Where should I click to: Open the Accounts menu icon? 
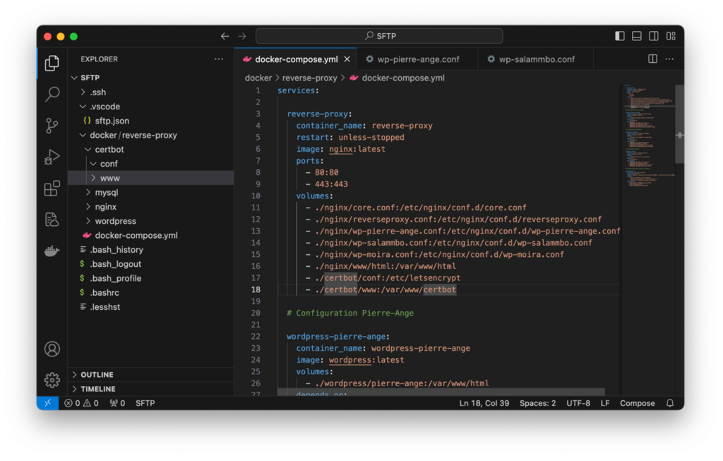tap(52, 349)
